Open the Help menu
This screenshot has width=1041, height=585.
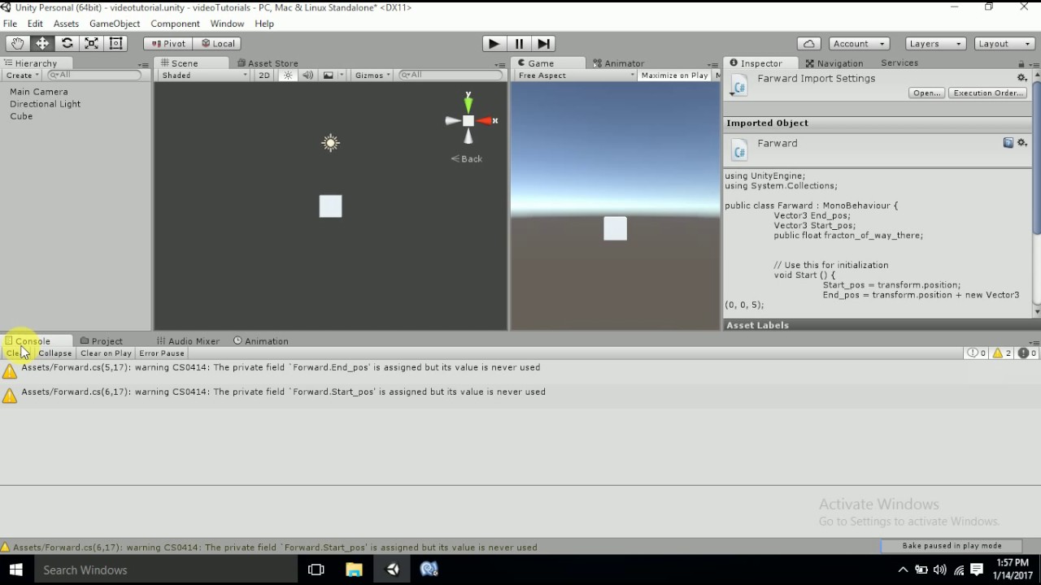[264, 24]
